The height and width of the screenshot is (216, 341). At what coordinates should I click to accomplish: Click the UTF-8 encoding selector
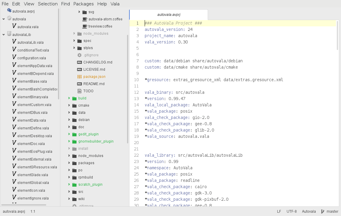pyautogui.click(x=291, y=212)
